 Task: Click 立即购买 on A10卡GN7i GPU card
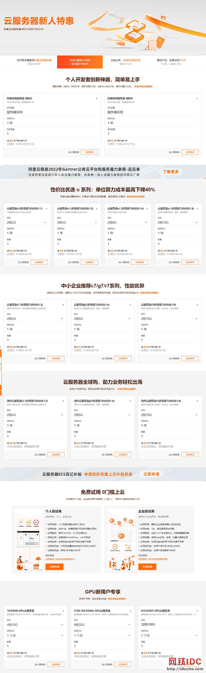point(190,664)
